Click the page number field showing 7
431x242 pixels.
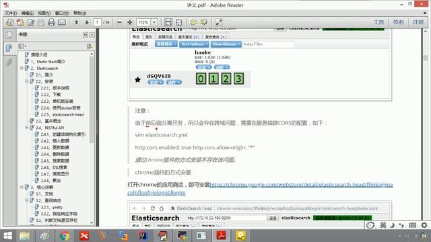[x=97, y=22]
